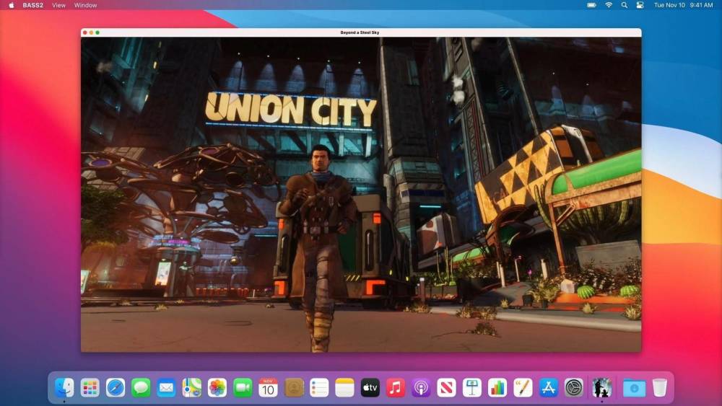Click the Union City sign in game

pyautogui.click(x=290, y=110)
